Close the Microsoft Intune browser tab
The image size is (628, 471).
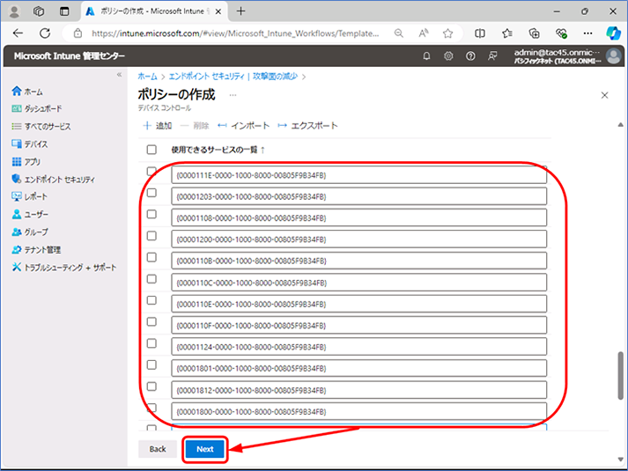tap(218, 11)
